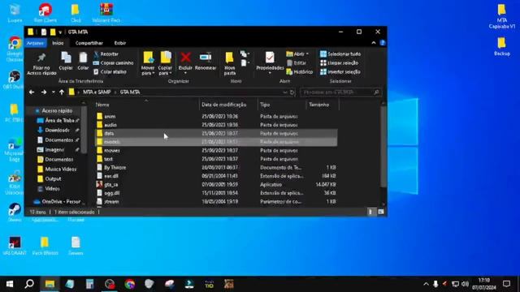The height and width of the screenshot is (292, 520).
Task: Switch to large icons view in status bar
Action: (381, 212)
